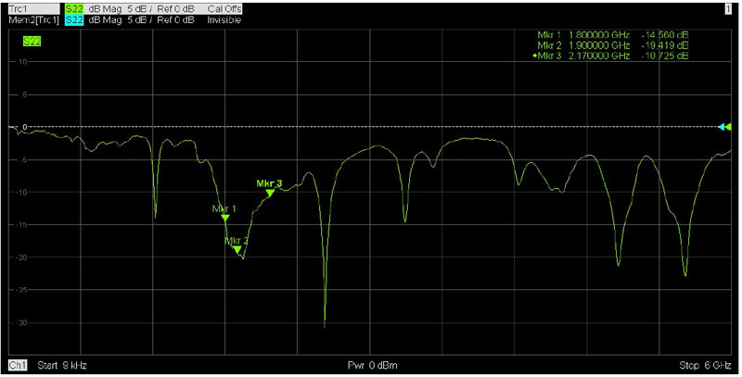
Task: Click the Pwr 0 dBm power value
Action: [373, 365]
